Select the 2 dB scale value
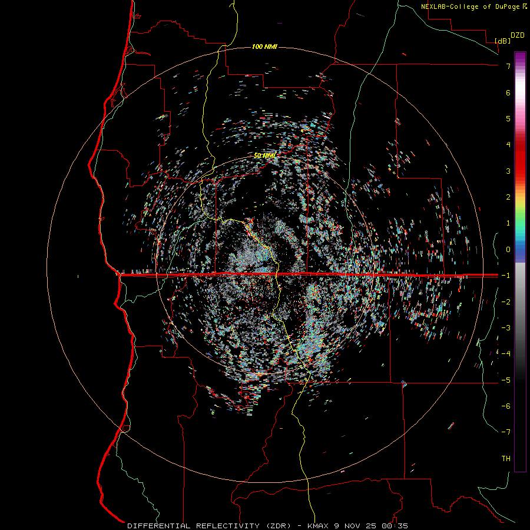 (x=508, y=197)
